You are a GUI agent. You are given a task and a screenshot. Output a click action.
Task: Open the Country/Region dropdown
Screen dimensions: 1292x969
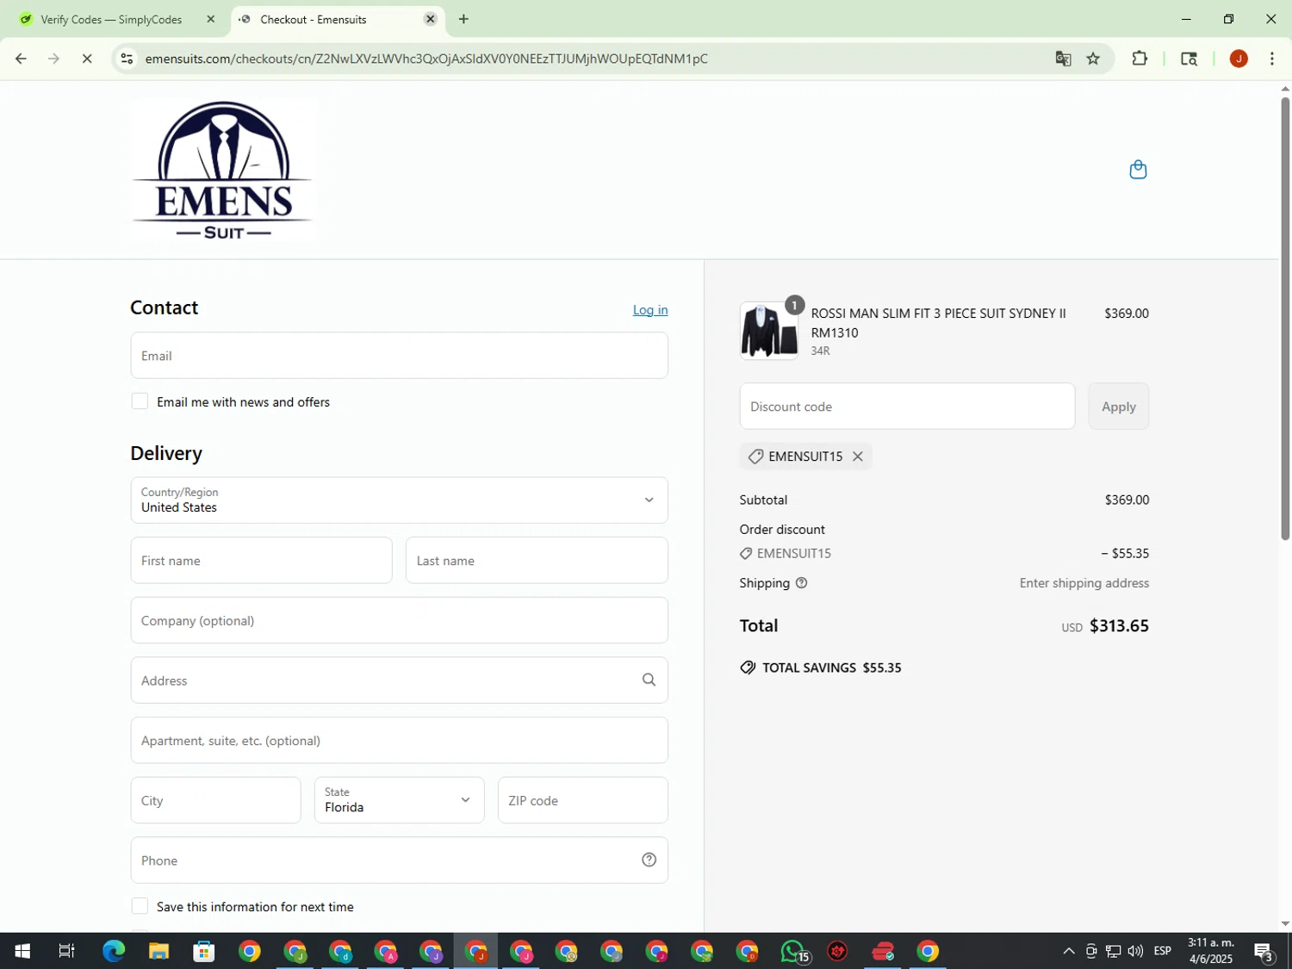point(399,500)
